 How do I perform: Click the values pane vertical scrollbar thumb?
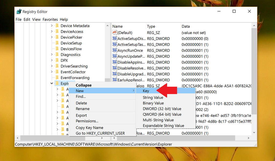(254, 72)
